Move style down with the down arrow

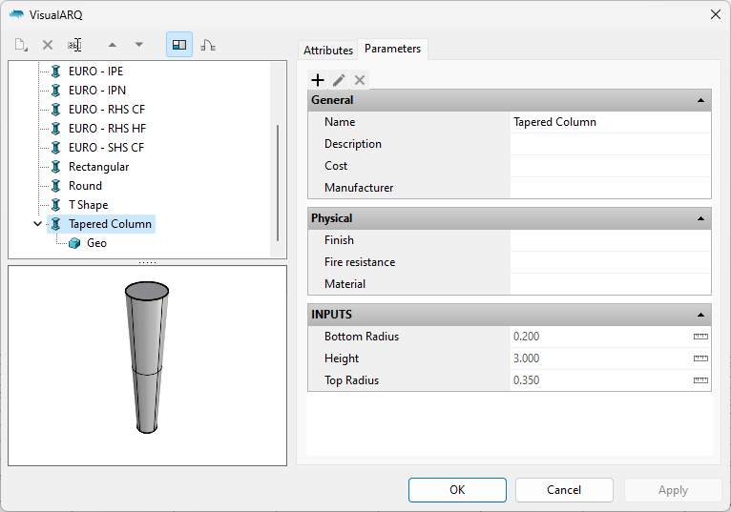(x=139, y=45)
